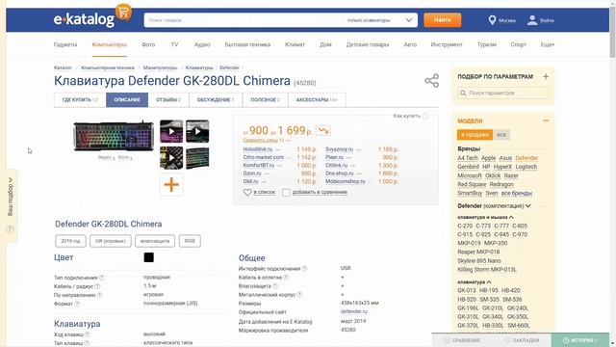This screenshot has height=347, width=616.
Task: Play the second video thumbnail
Action: 197,131
